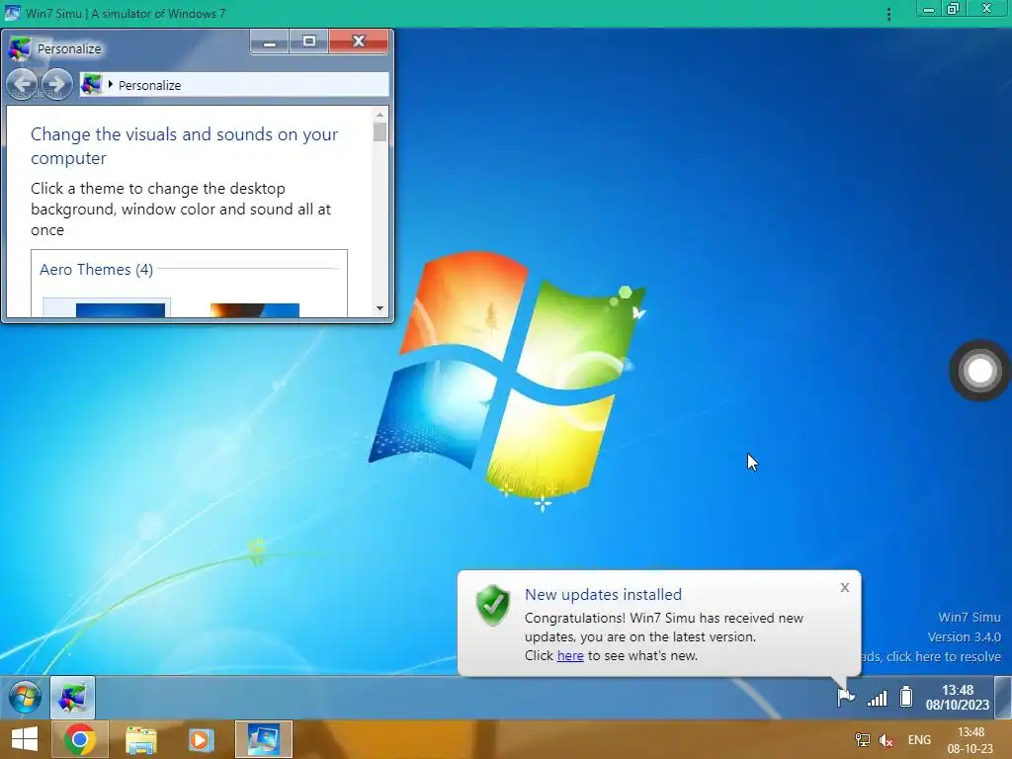The width and height of the screenshot is (1012, 759).
Task: Click the Forward arrow in Personalize window
Action: click(56, 84)
